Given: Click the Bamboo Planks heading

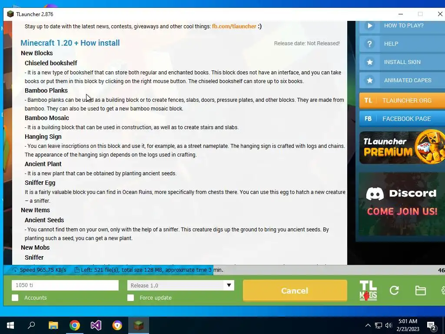Looking at the screenshot, I should 46,90.
